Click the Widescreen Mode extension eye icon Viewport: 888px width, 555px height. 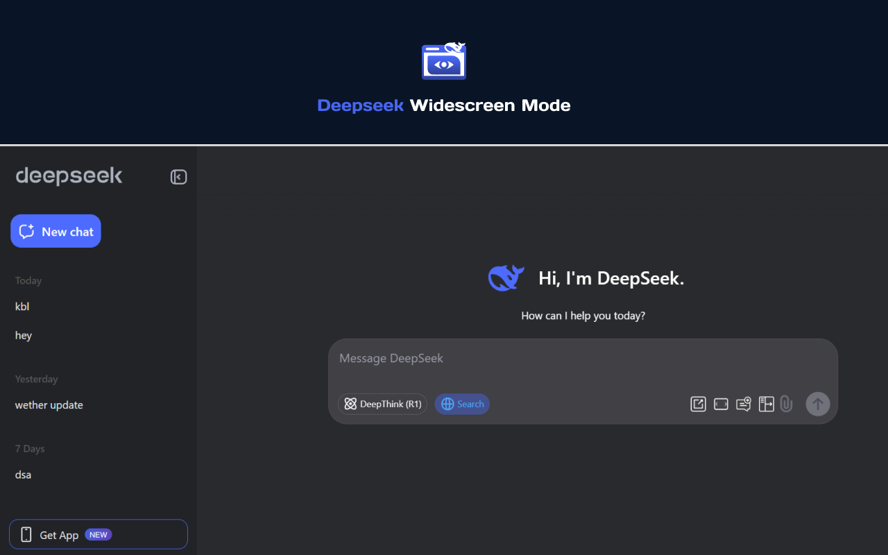444,61
